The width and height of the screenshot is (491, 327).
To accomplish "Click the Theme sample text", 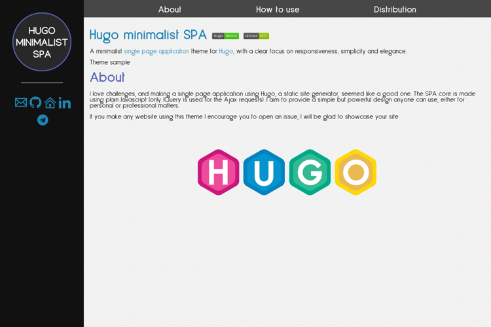I will coord(109,62).
